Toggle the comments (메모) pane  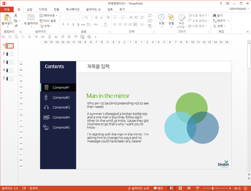click(x=158, y=188)
